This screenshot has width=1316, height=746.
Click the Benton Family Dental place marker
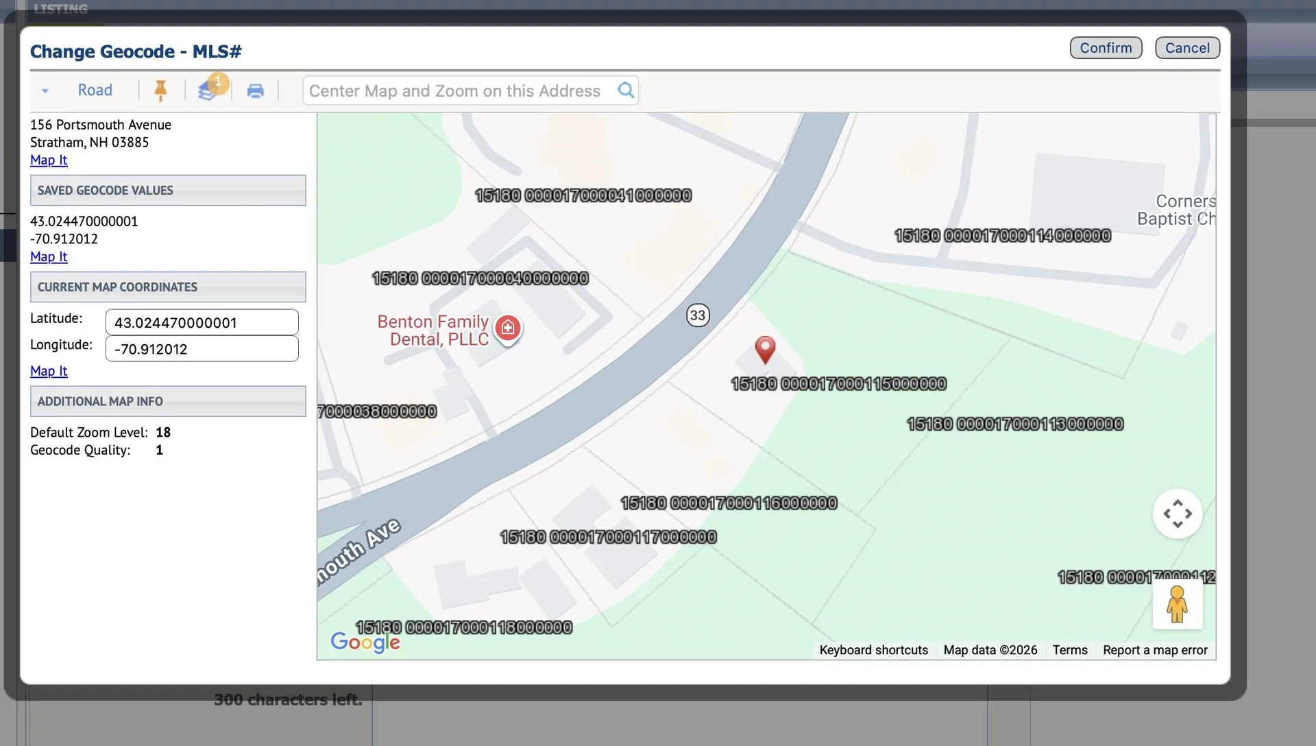point(508,329)
